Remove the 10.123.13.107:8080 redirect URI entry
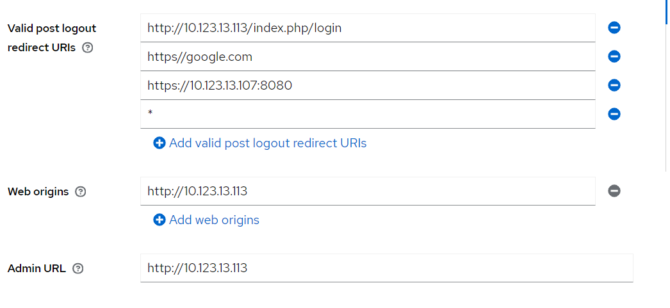Viewport: 670px width, 308px height. pyautogui.click(x=614, y=85)
